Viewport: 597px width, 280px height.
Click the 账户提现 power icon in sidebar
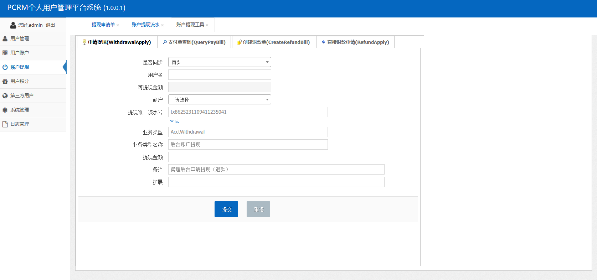[5, 67]
